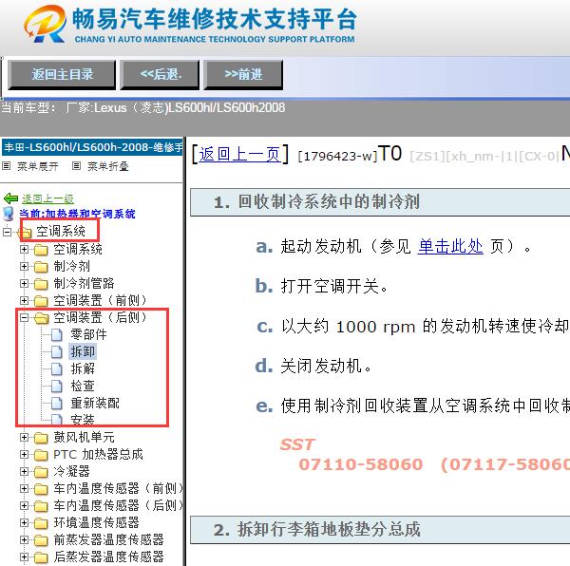Click the page icon beside 检查
Screen dimensions: 570x566
coord(57,387)
